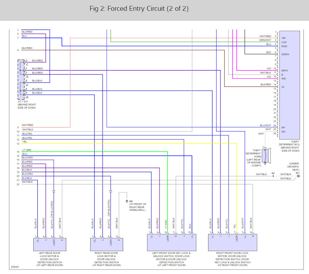Click the 'BLK' wire label at ECU pin 6

point(269,52)
